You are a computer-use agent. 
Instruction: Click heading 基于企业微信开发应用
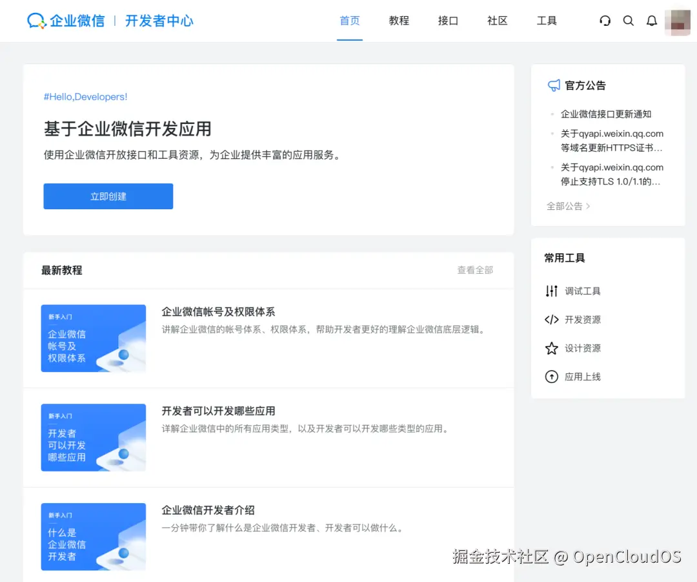(x=128, y=129)
